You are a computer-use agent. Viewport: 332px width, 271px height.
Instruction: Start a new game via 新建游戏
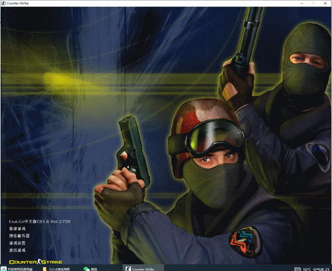coord(17,229)
